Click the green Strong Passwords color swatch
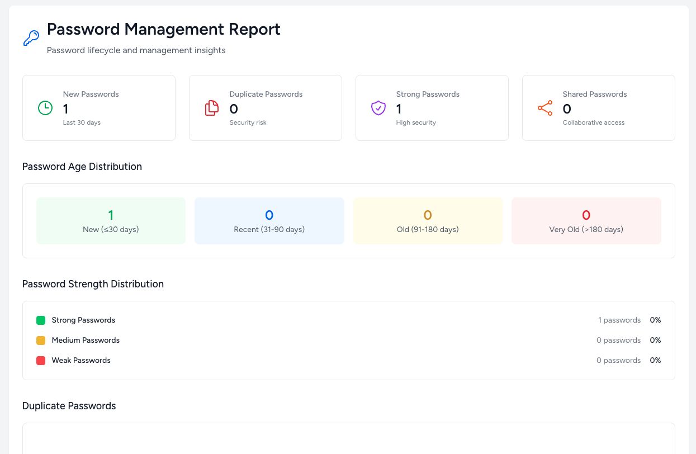696x454 pixels. 41,320
